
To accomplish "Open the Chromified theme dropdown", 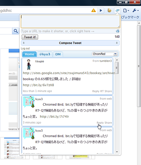I will 105,54.
